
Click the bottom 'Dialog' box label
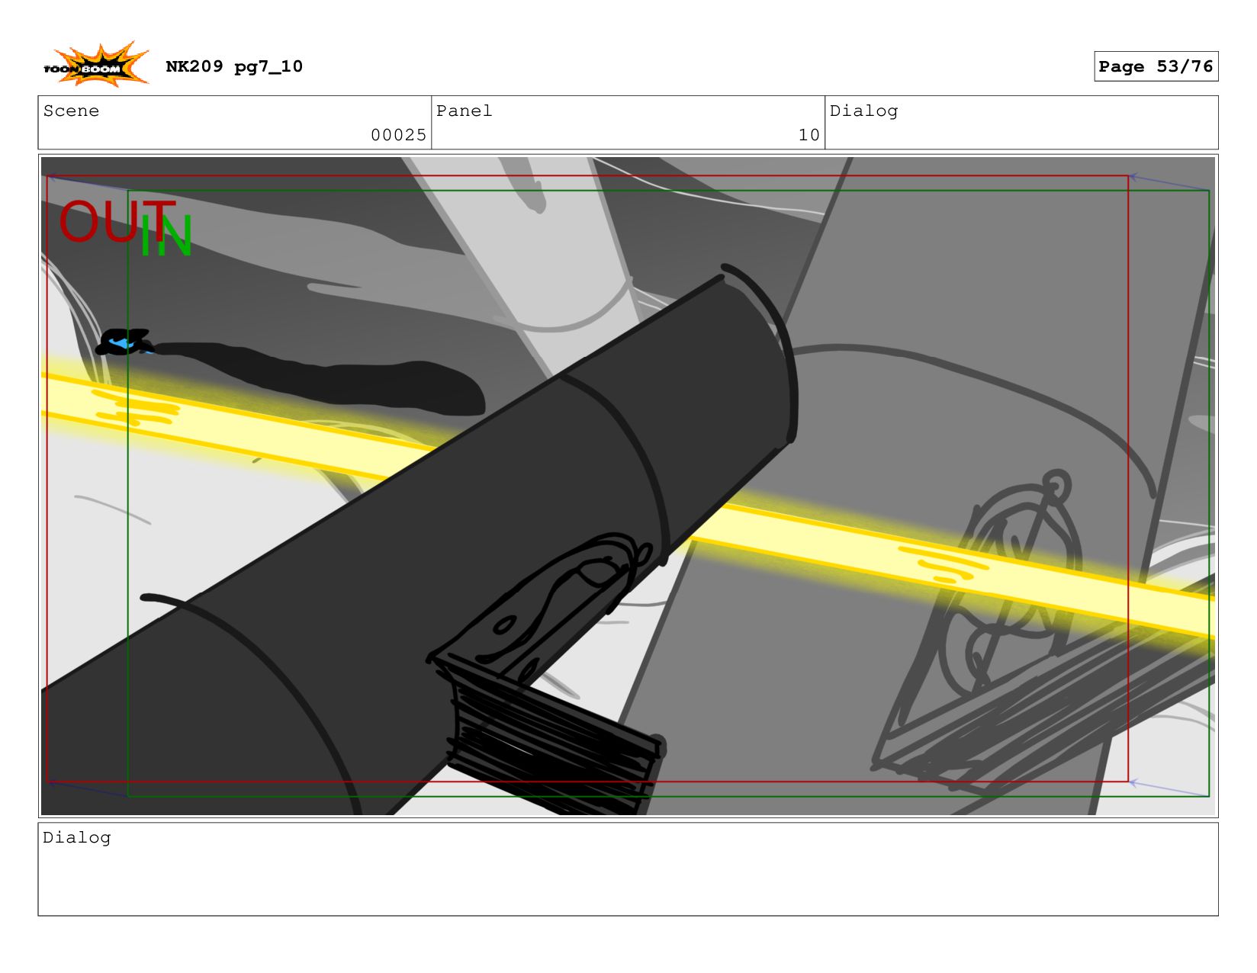pos(76,837)
